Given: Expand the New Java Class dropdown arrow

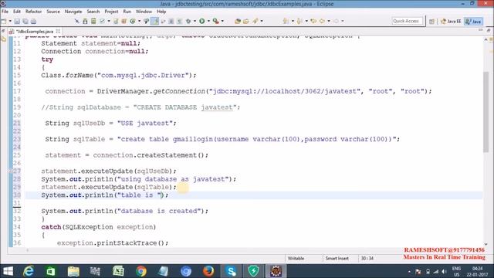Looking at the screenshot, I should [x=139, y=21].
